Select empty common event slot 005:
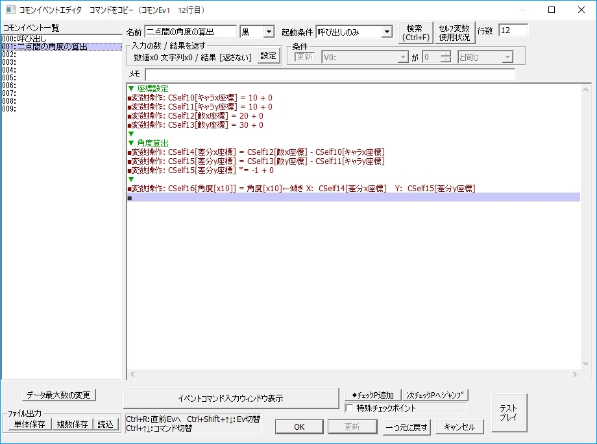The width and height of the screenshot is (597, 444). (x=62, y=78)
